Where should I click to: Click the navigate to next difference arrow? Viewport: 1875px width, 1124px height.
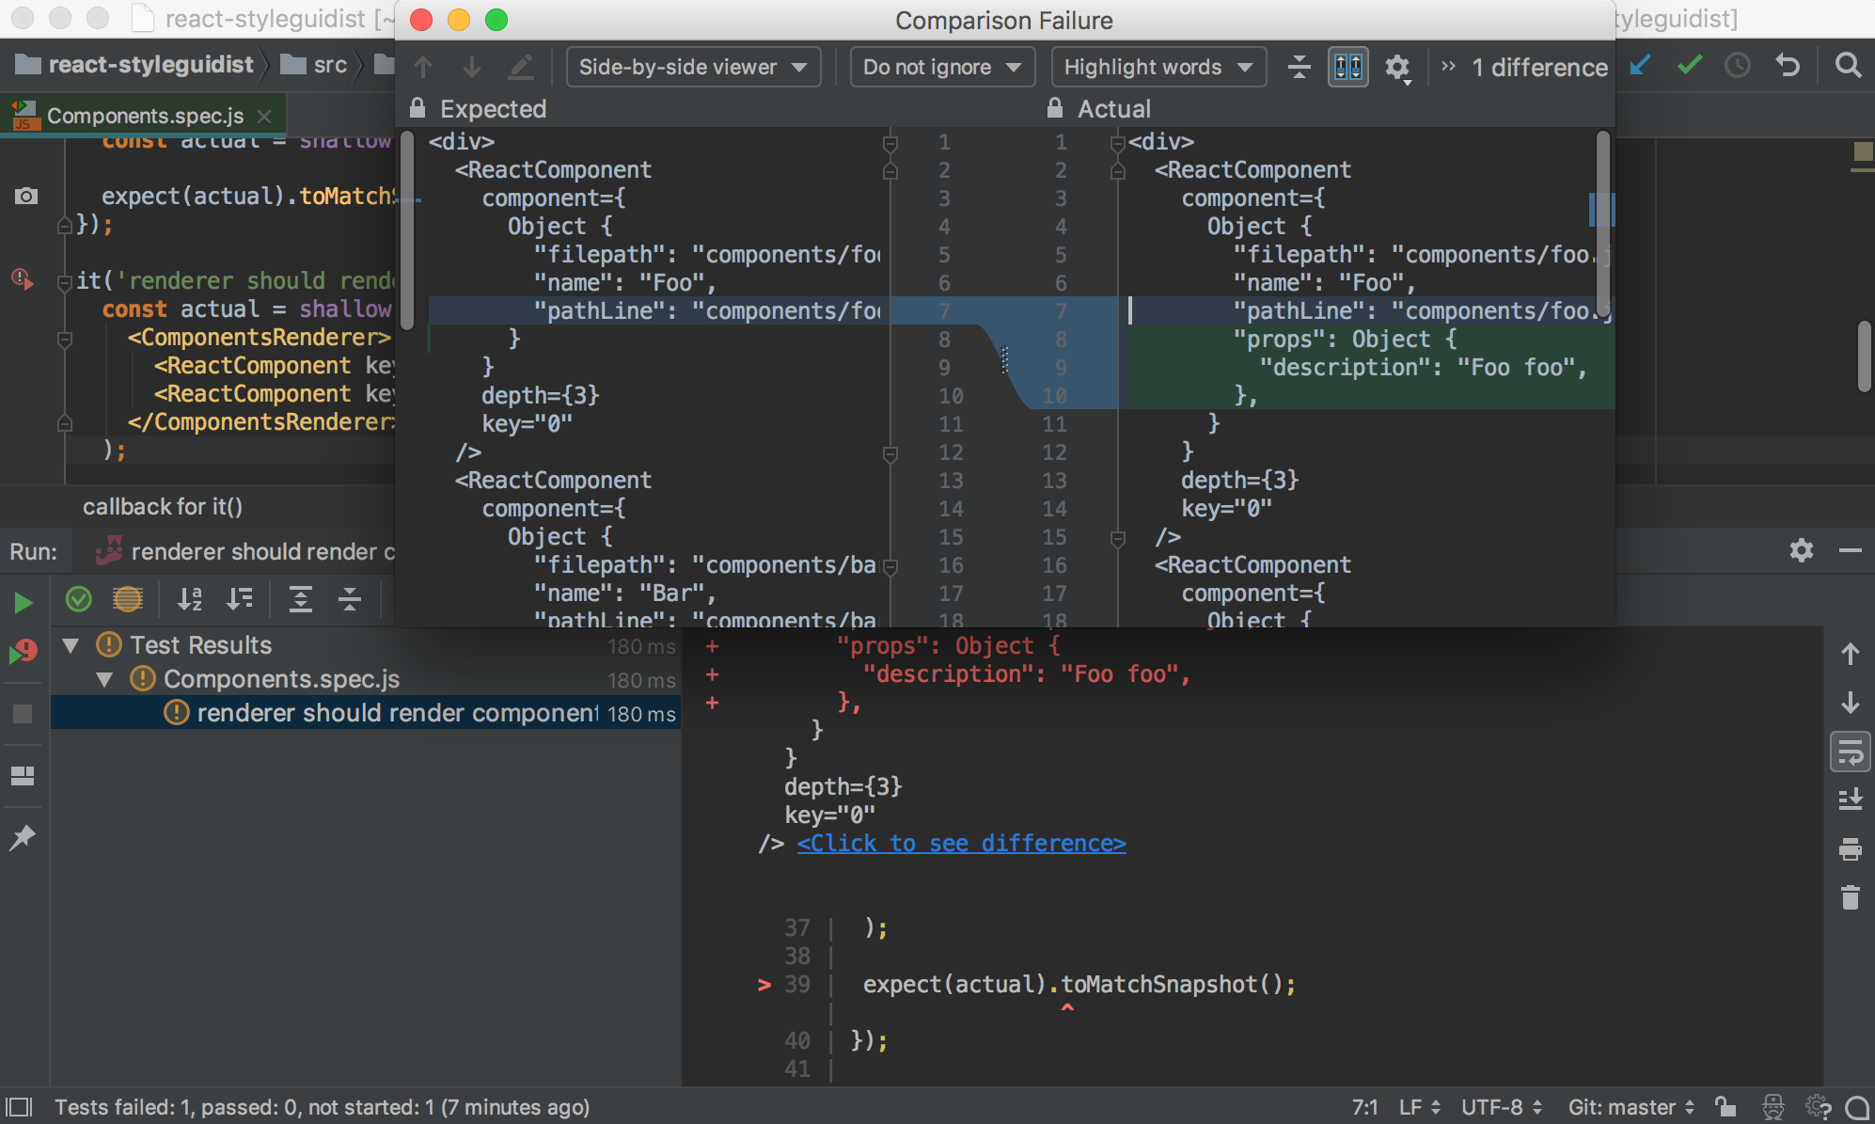click(x=472, y=67)
